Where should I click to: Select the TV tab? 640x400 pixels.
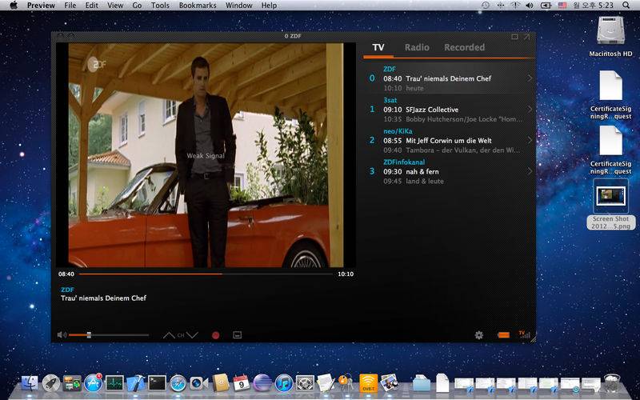pos(378,47)
